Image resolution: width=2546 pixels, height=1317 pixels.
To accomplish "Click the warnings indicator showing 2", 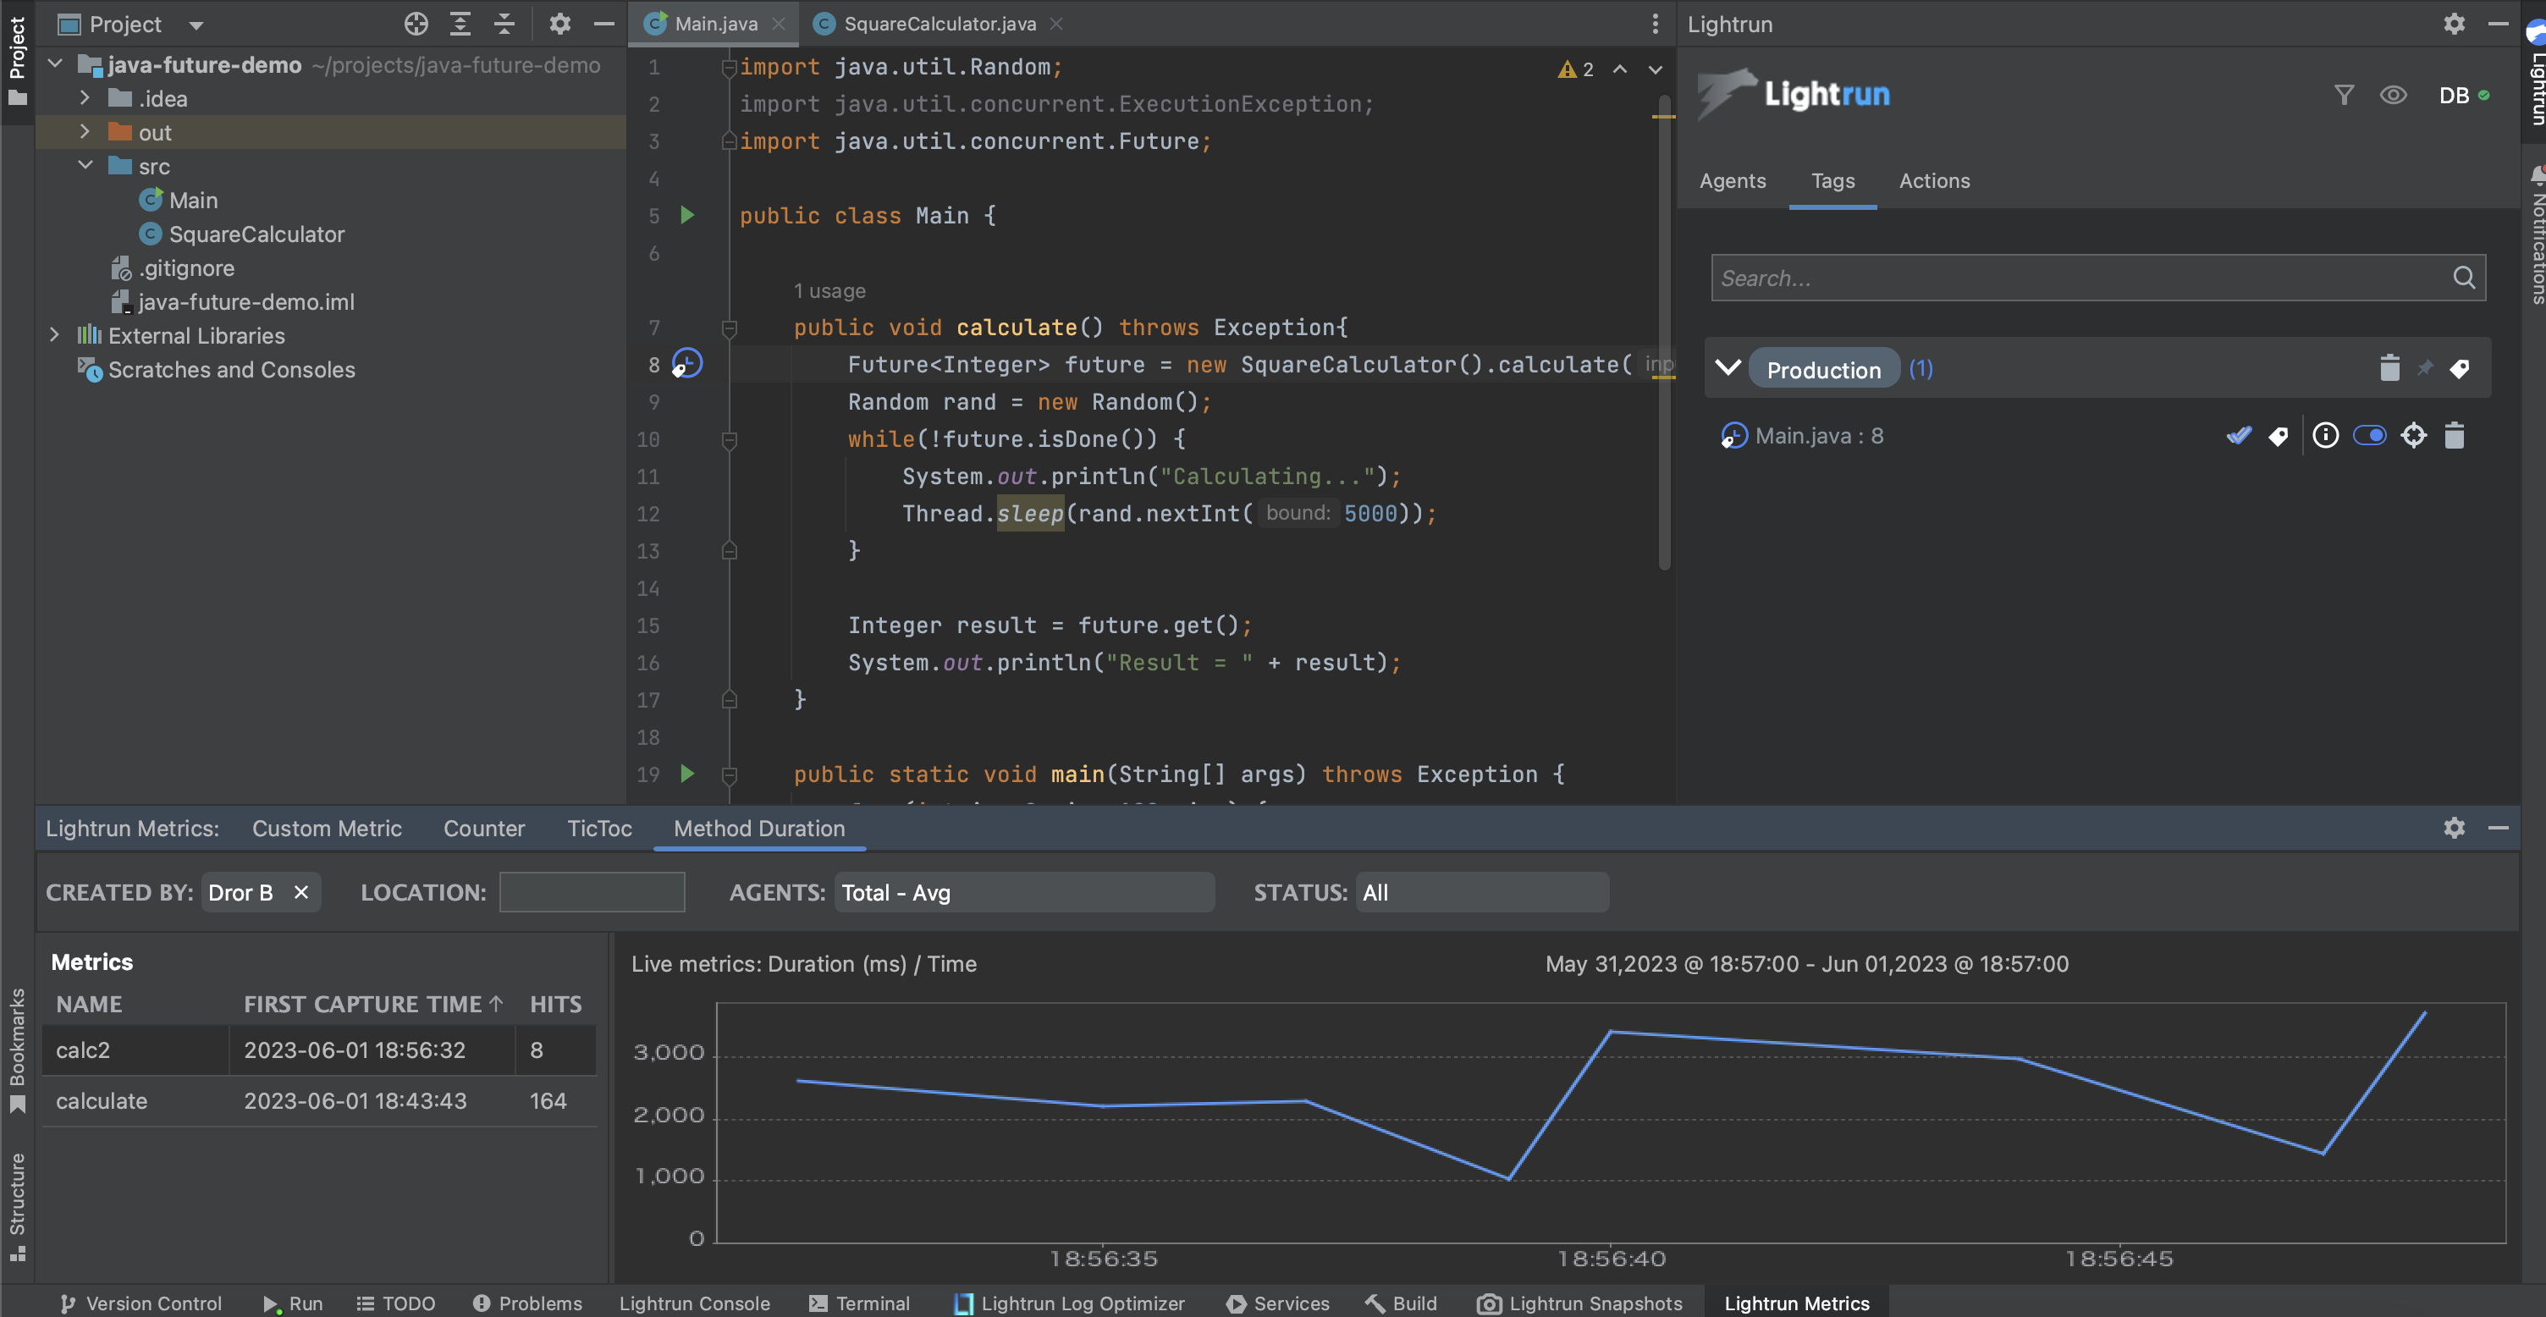I will (x=1576, y=69).
